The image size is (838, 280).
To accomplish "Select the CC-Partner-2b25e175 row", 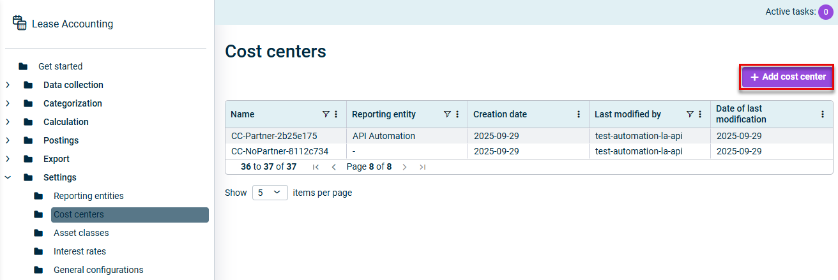I will pyautogui.click(x=273, y=136).
